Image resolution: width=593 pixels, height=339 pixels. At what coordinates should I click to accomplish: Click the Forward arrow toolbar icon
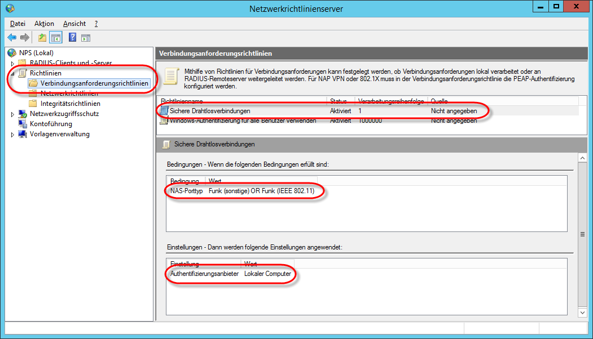pyautogui.click(x=25, y=37)
